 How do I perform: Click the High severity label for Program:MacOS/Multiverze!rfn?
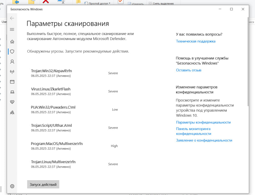[114, 146]
